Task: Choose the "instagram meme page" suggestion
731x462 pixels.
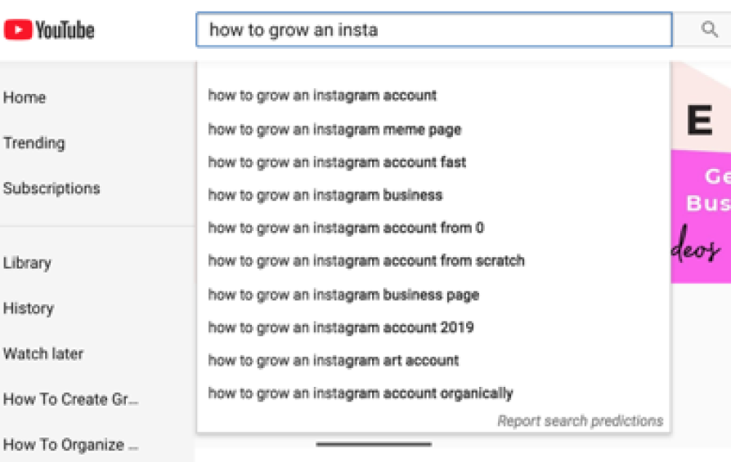Action: click(x=334, y=129)
